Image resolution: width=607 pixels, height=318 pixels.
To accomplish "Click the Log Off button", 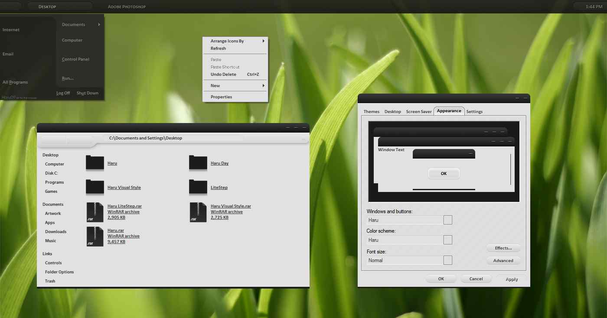I will pyautogui.click(x=63, y=93).
